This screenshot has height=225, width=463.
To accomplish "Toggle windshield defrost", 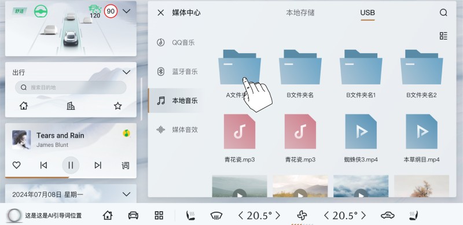I will coord(216,216).
